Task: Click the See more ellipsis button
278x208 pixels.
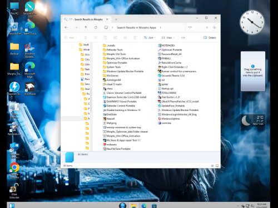Action: (x=183, y=38)
